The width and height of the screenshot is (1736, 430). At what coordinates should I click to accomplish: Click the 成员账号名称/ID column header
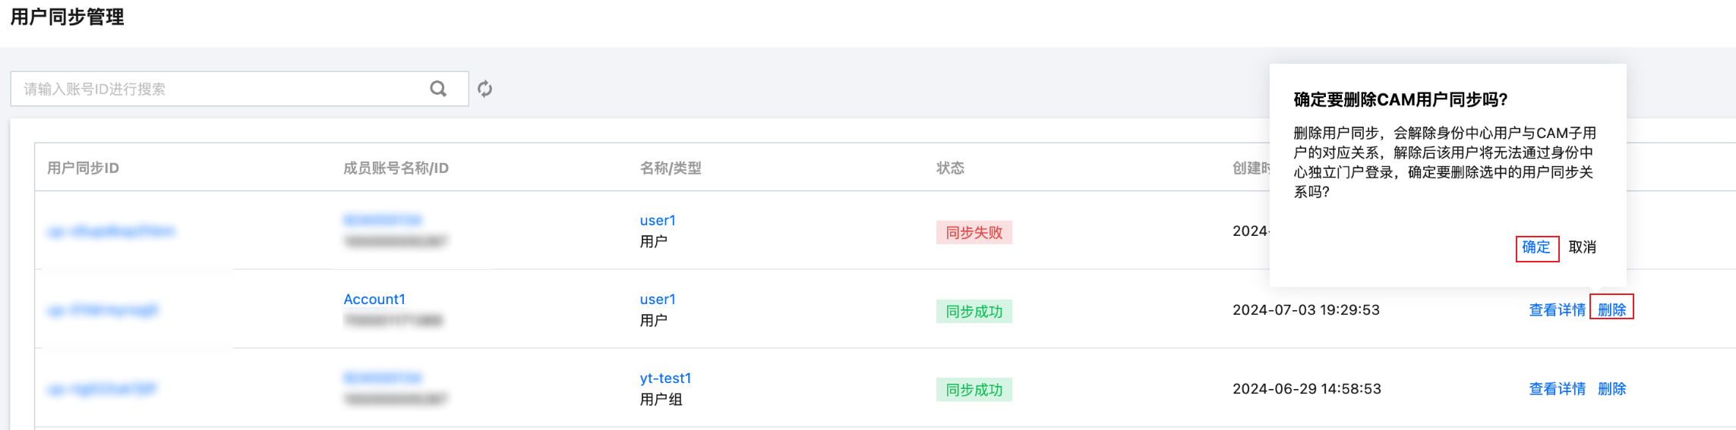pyautogui.click(x=396, y=168)
